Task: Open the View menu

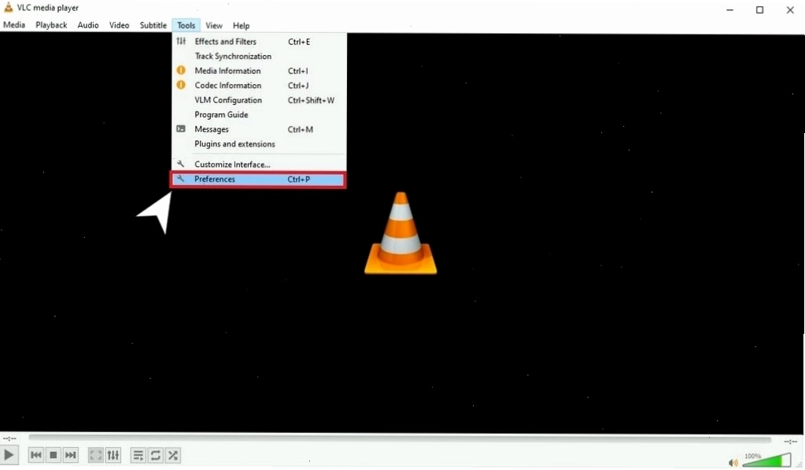Action: pos(214,25)
